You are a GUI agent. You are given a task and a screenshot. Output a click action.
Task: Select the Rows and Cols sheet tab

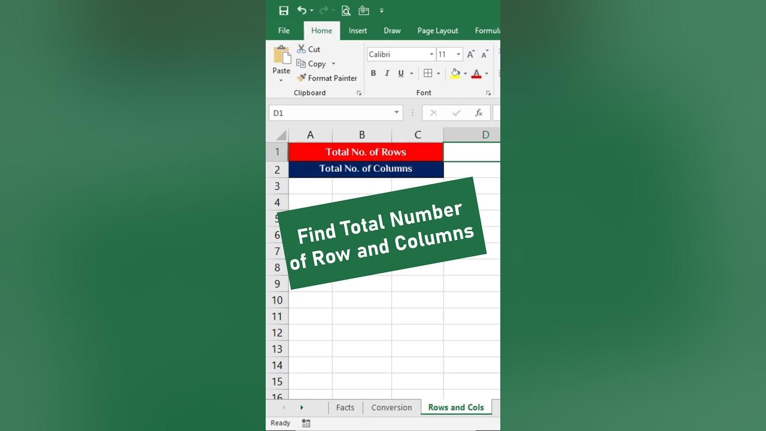pos(456,408)
